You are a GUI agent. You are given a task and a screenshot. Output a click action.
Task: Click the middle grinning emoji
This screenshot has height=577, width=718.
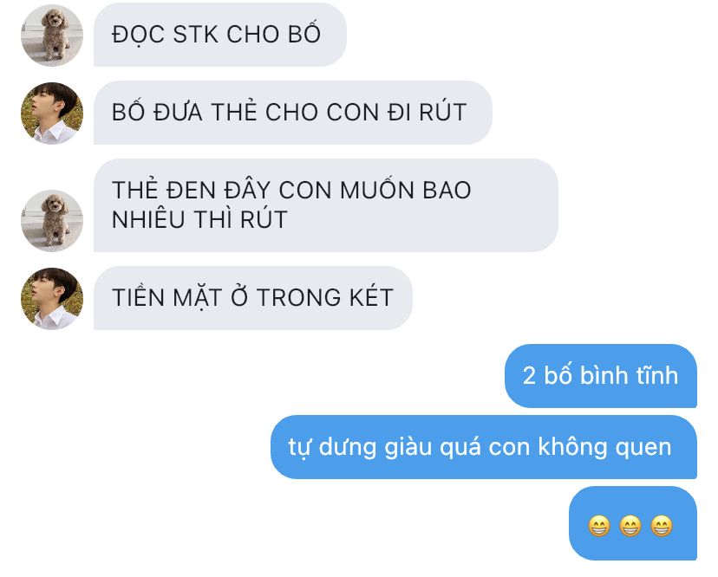tap(630, 526)
